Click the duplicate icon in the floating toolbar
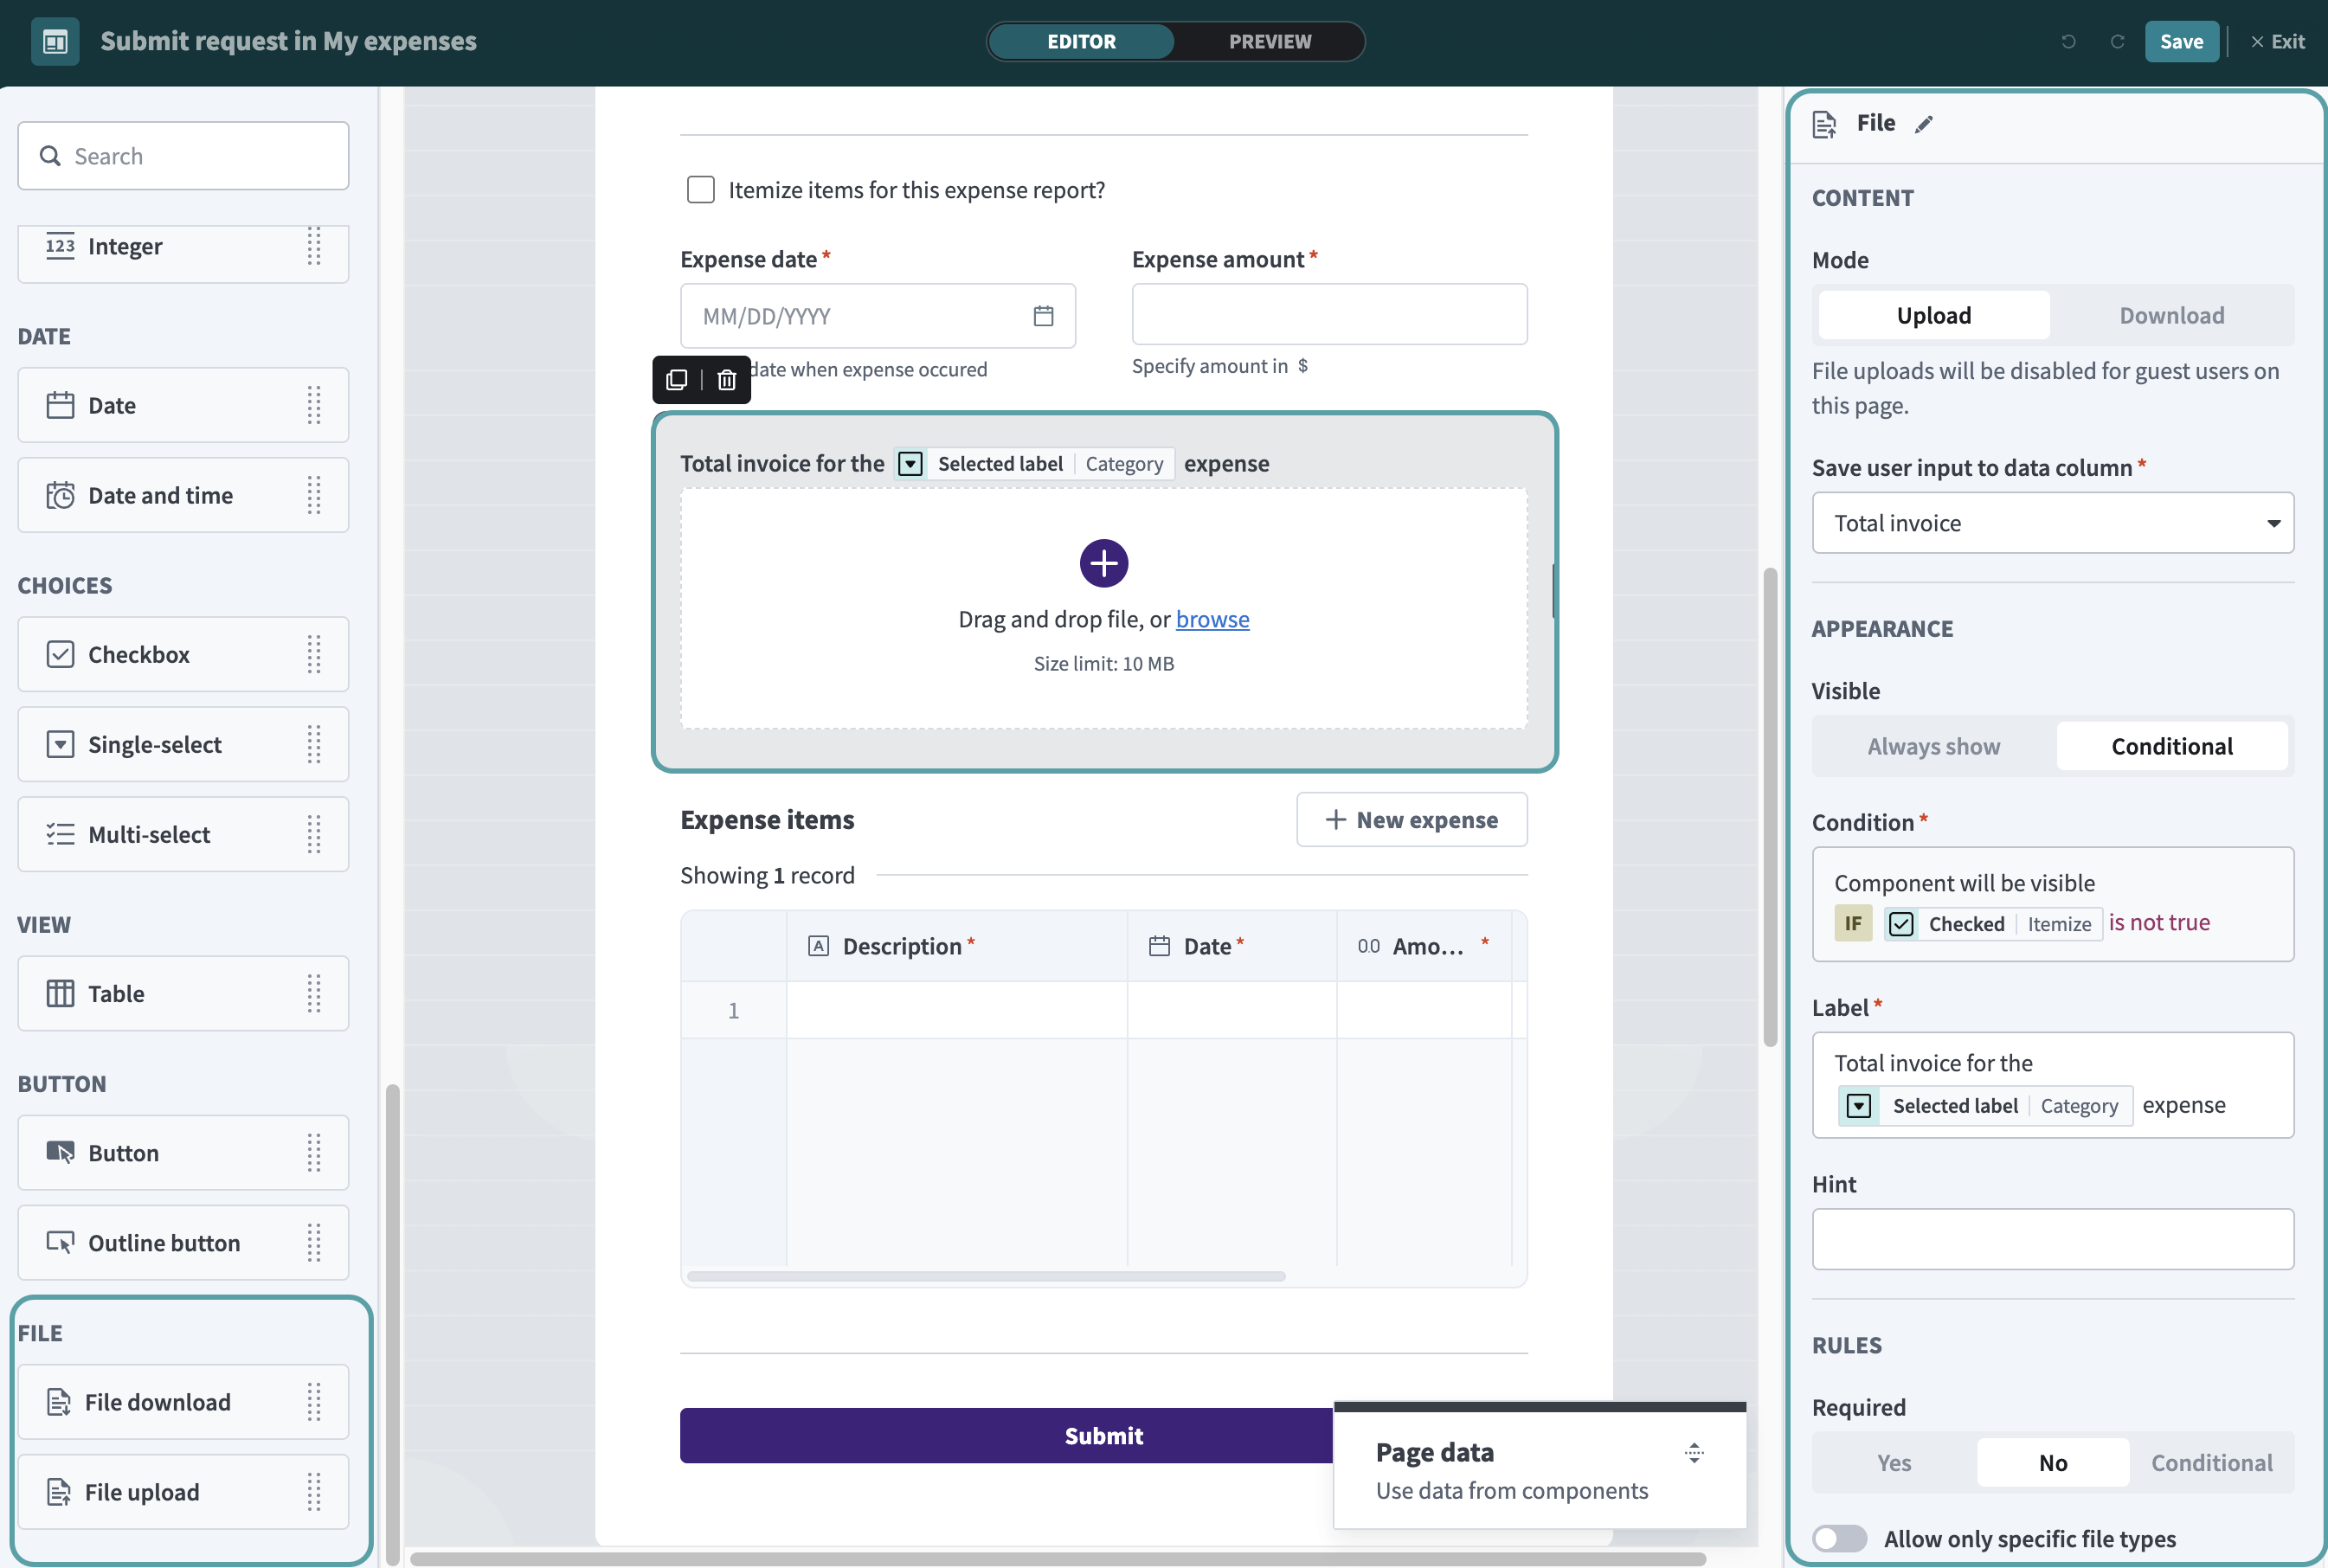 click(677, 379)
